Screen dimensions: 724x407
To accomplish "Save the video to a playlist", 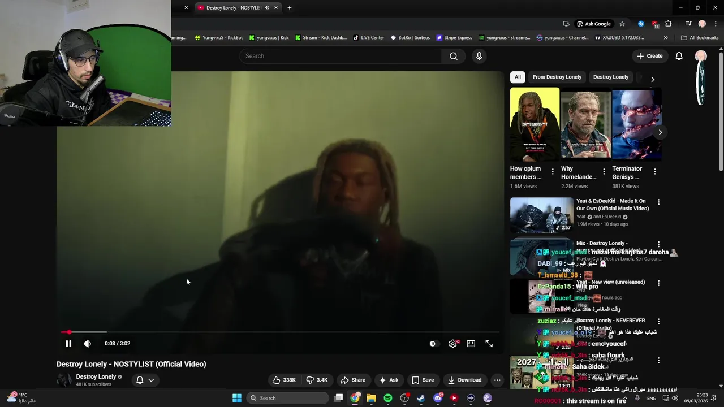I will coord(423,380).
